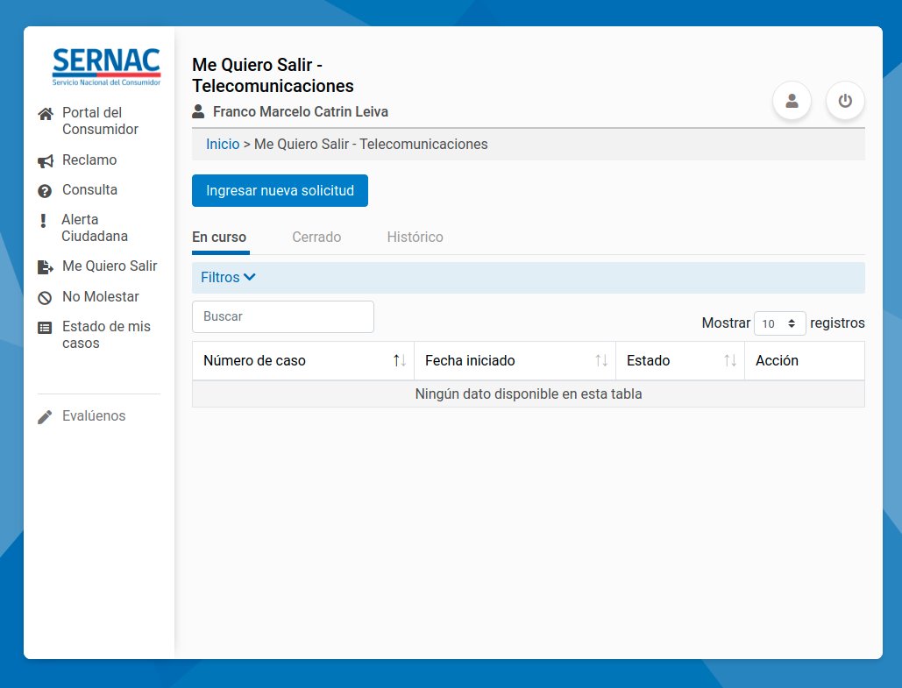The width and height of the screenshot is (902, 688).
Task: Click the SERNAC logo
Action: [106, 67]
